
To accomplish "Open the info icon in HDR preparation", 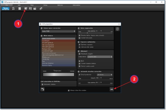I will click(117, 29).
